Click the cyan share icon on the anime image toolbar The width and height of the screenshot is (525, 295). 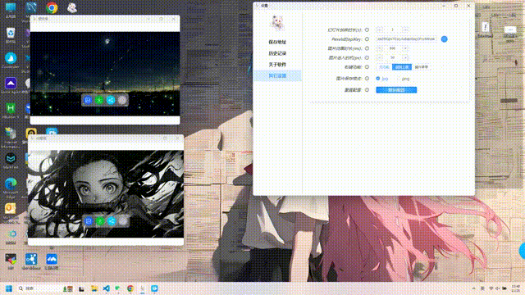[112, 221]
